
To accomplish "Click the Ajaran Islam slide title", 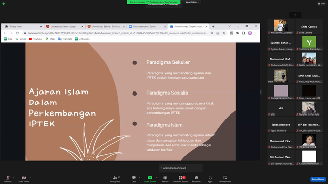I will (63, 108).
